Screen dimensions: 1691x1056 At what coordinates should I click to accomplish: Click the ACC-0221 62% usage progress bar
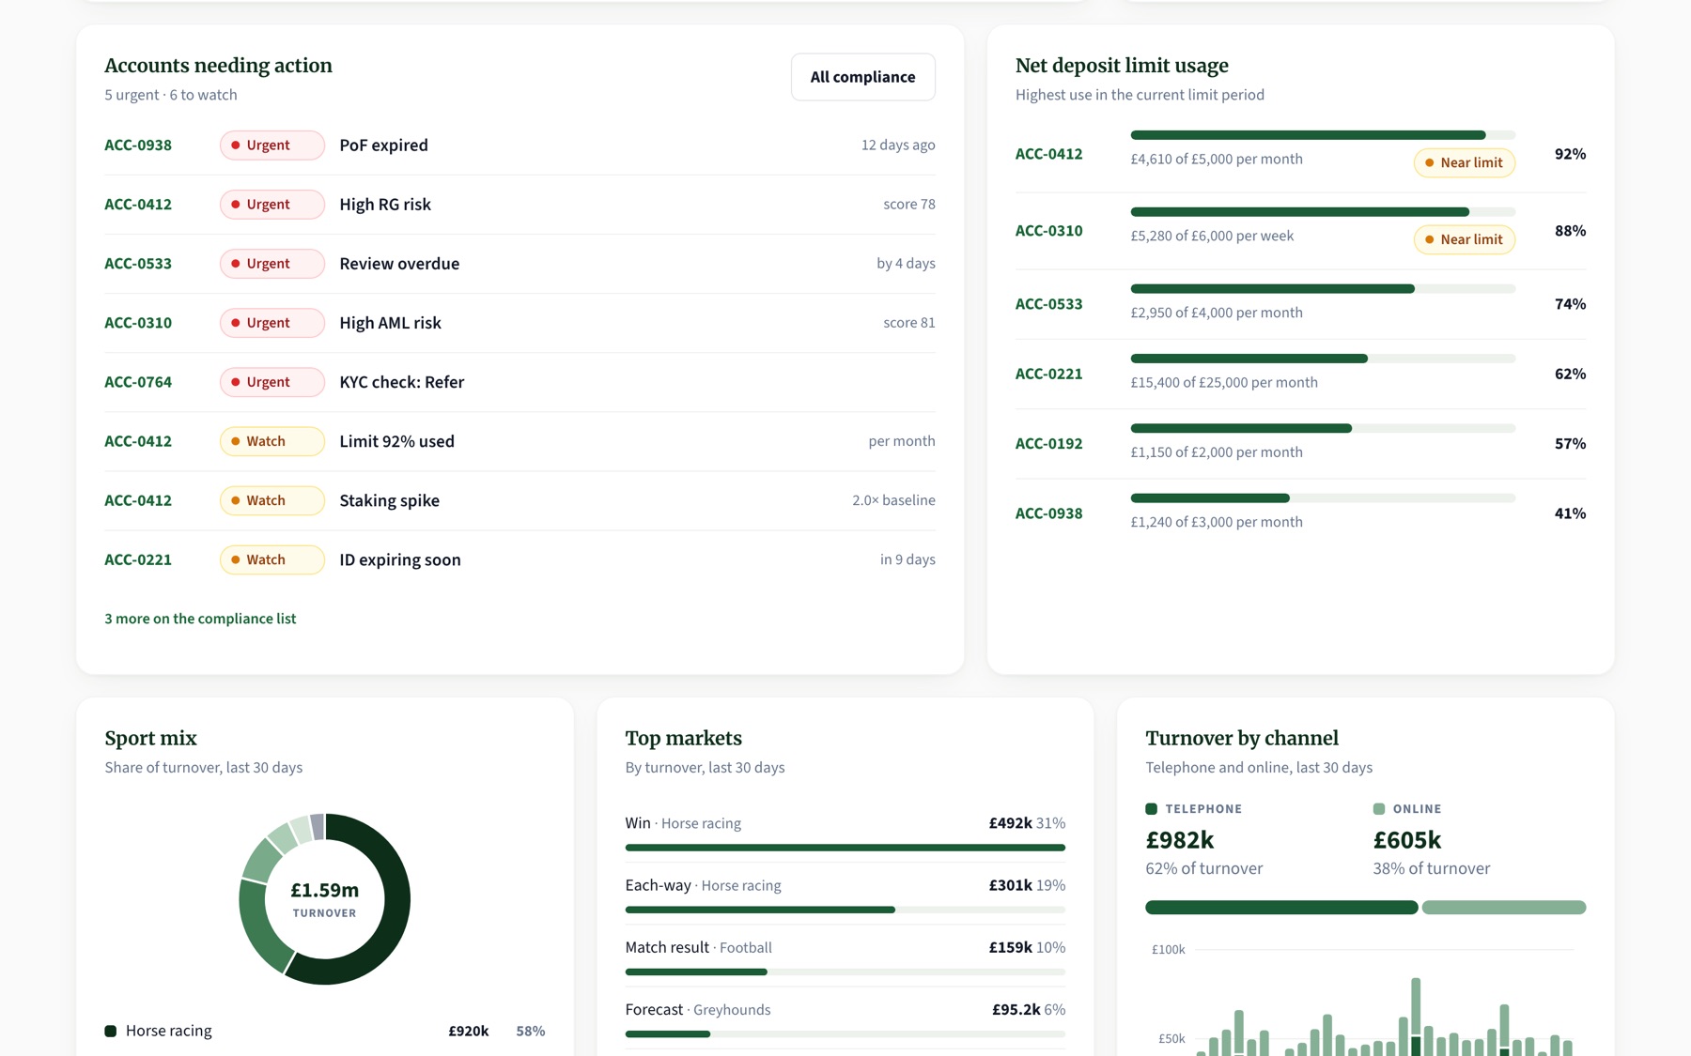point(1323,359)
